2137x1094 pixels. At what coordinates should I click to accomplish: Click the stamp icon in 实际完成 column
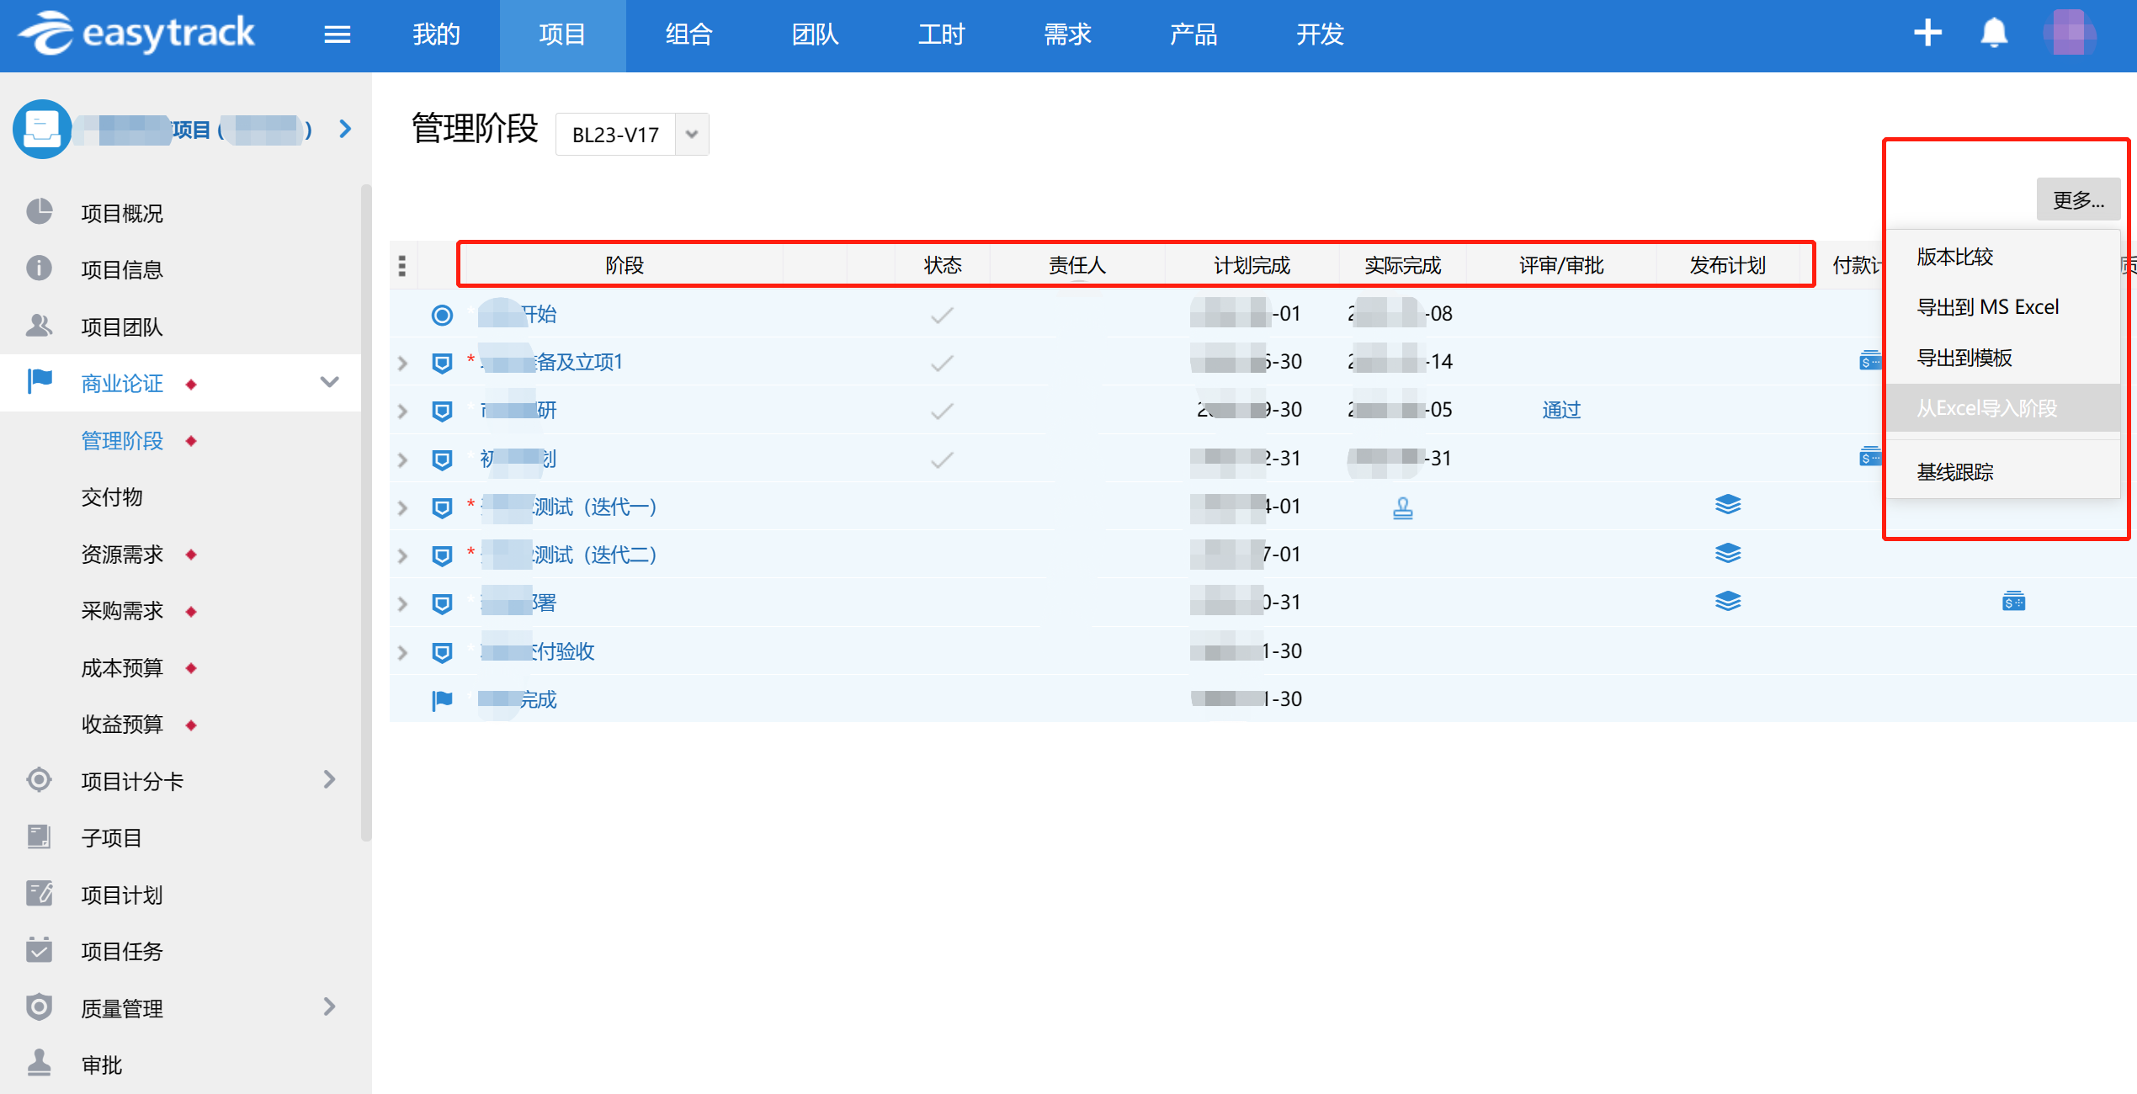pos(1402,507)
